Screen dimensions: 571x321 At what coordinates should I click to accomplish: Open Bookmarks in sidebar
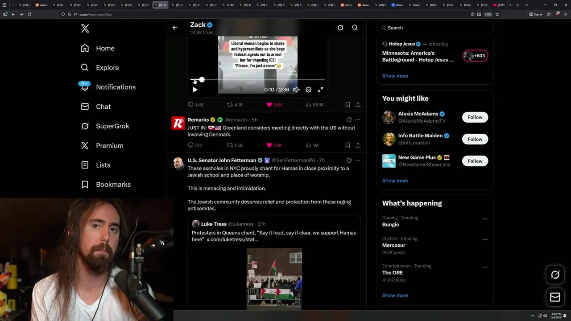pos(106,185)
